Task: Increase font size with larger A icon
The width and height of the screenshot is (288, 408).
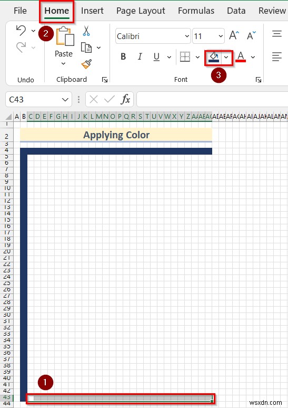Action: click(x=234, y=35)
